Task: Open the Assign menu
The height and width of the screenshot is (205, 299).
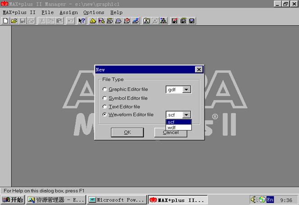Action: [68, 13]
